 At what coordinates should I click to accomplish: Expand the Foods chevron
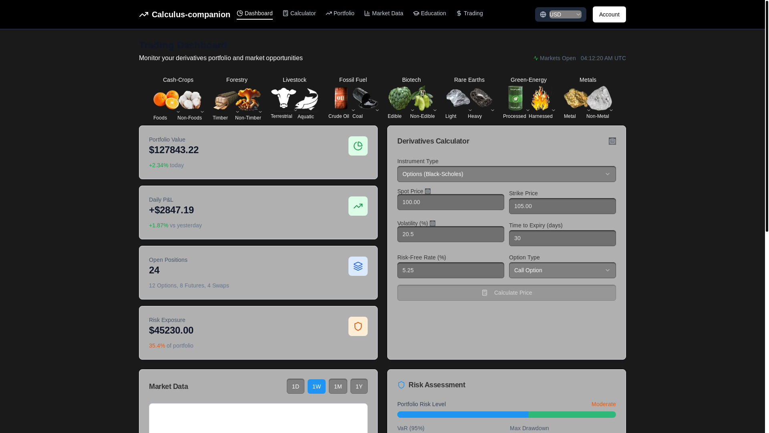click(x=178, y=112)
